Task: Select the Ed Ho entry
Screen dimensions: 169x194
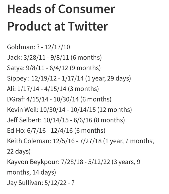Action: 56,131
